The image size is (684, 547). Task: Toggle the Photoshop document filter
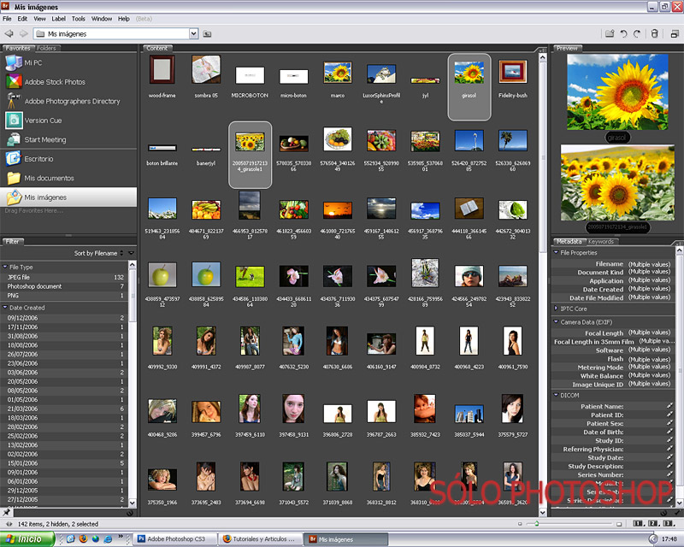coord(36,286)
